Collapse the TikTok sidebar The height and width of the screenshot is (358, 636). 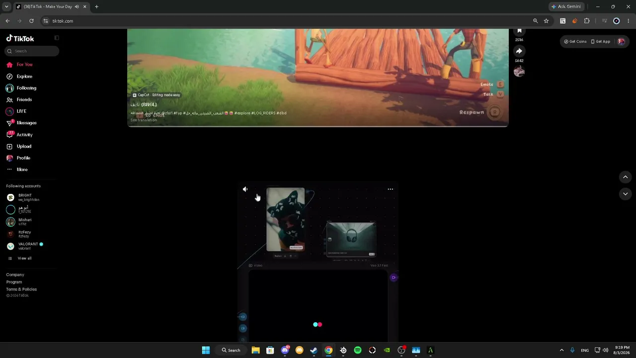point(57,38)
